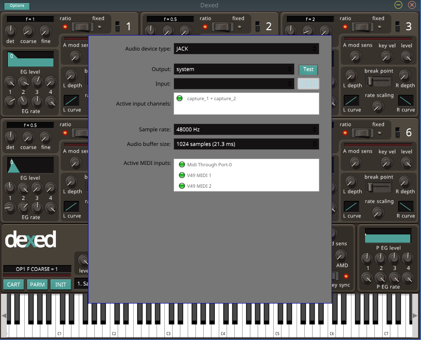The image size is (421, 340).
Task: Click operator 6 rate scaling knob
Action: tap(378, 213)
